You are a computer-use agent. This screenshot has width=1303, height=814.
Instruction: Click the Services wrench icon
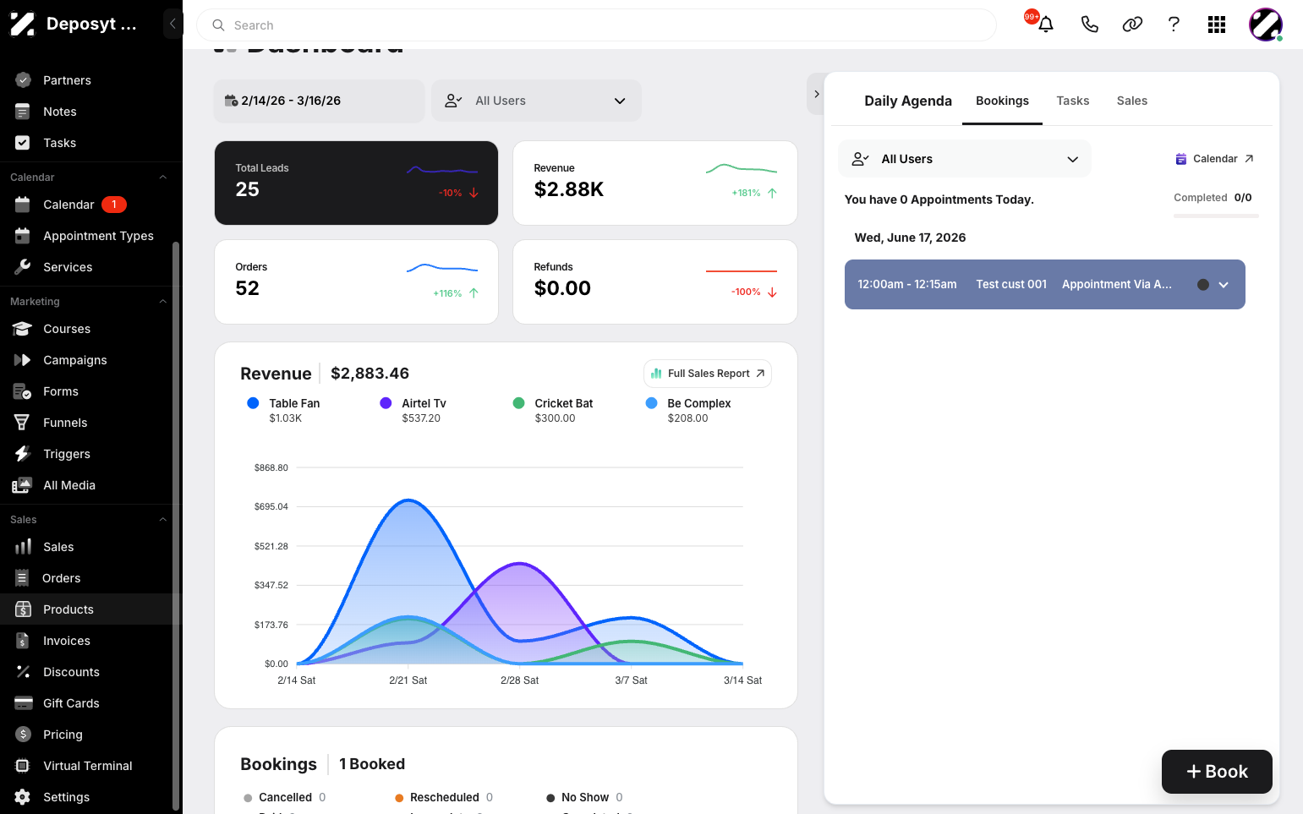23,267
